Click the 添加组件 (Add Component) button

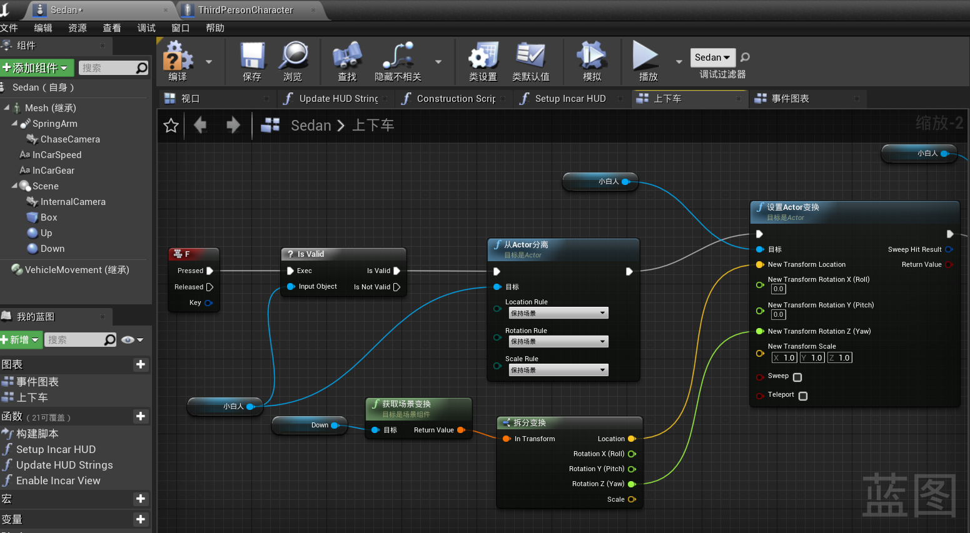click(x=36, y=67)
